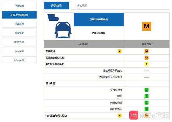Select 行人保护 from the sidebar
The height and width of the screenshot is (122, 172).
19,51
